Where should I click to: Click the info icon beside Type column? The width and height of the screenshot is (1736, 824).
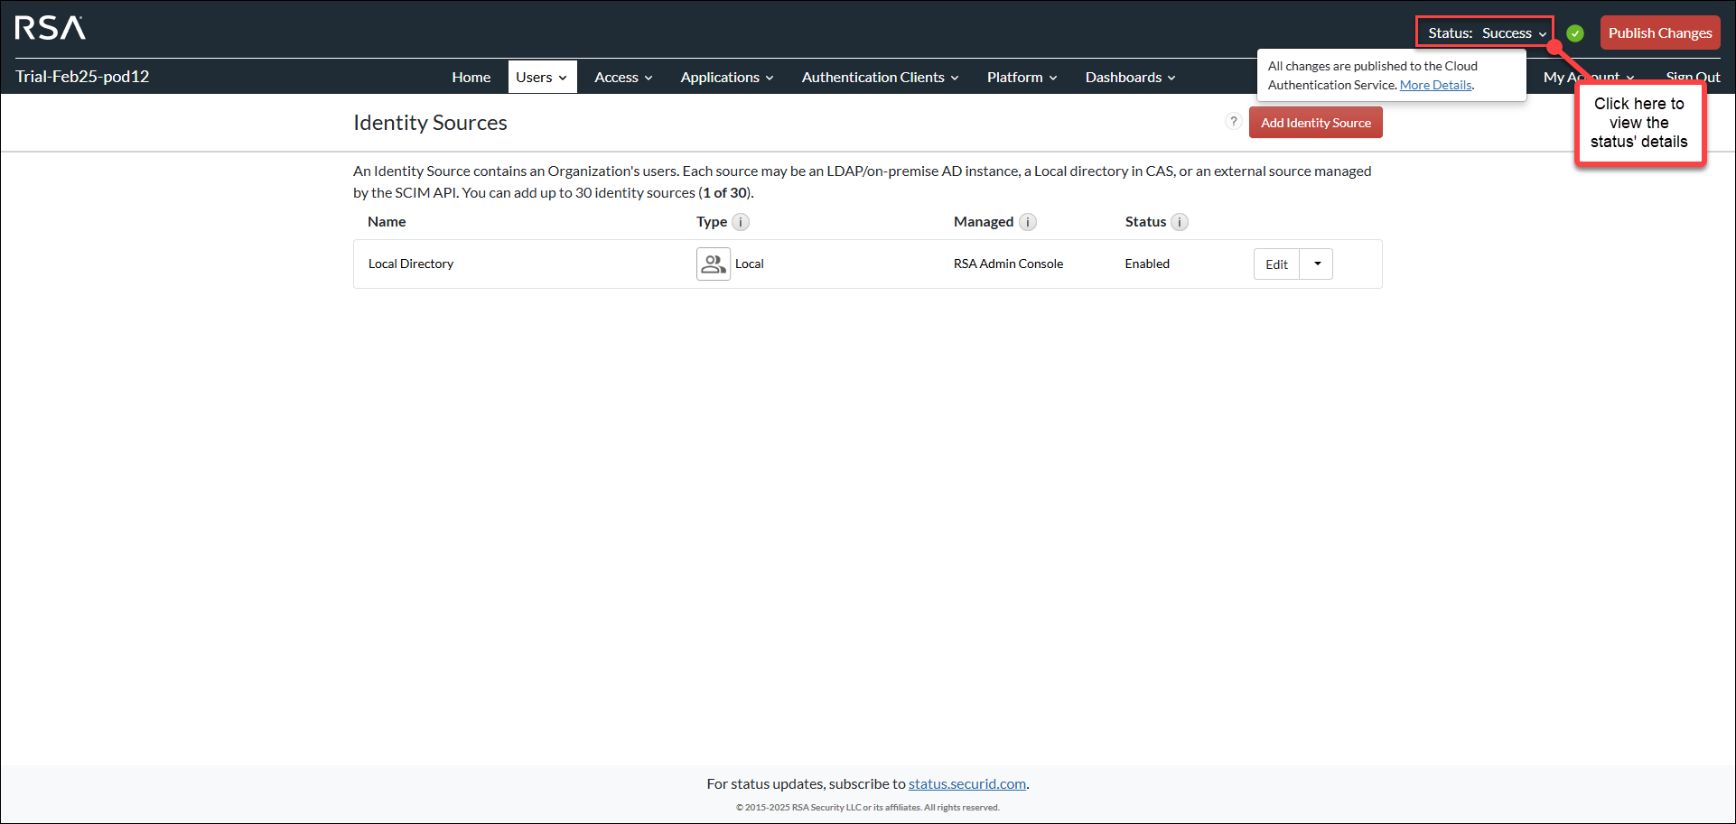click(x=741, y=221)
